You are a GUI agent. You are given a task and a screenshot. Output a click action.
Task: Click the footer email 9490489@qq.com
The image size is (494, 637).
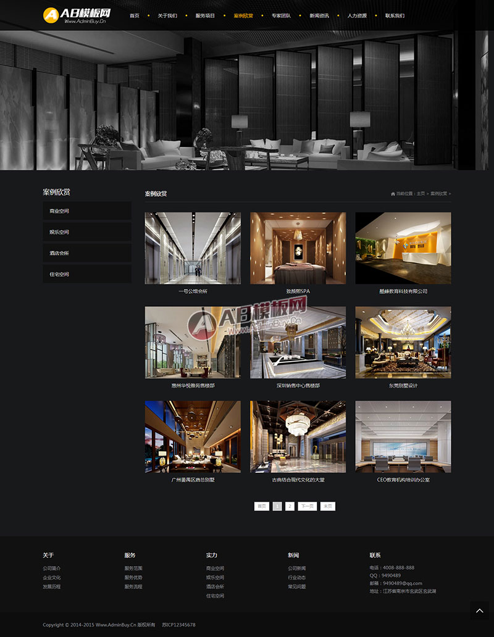(x=403, y=583)
